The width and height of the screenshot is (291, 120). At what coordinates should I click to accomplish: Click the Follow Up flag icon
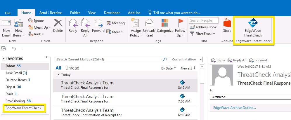point(180,22)
